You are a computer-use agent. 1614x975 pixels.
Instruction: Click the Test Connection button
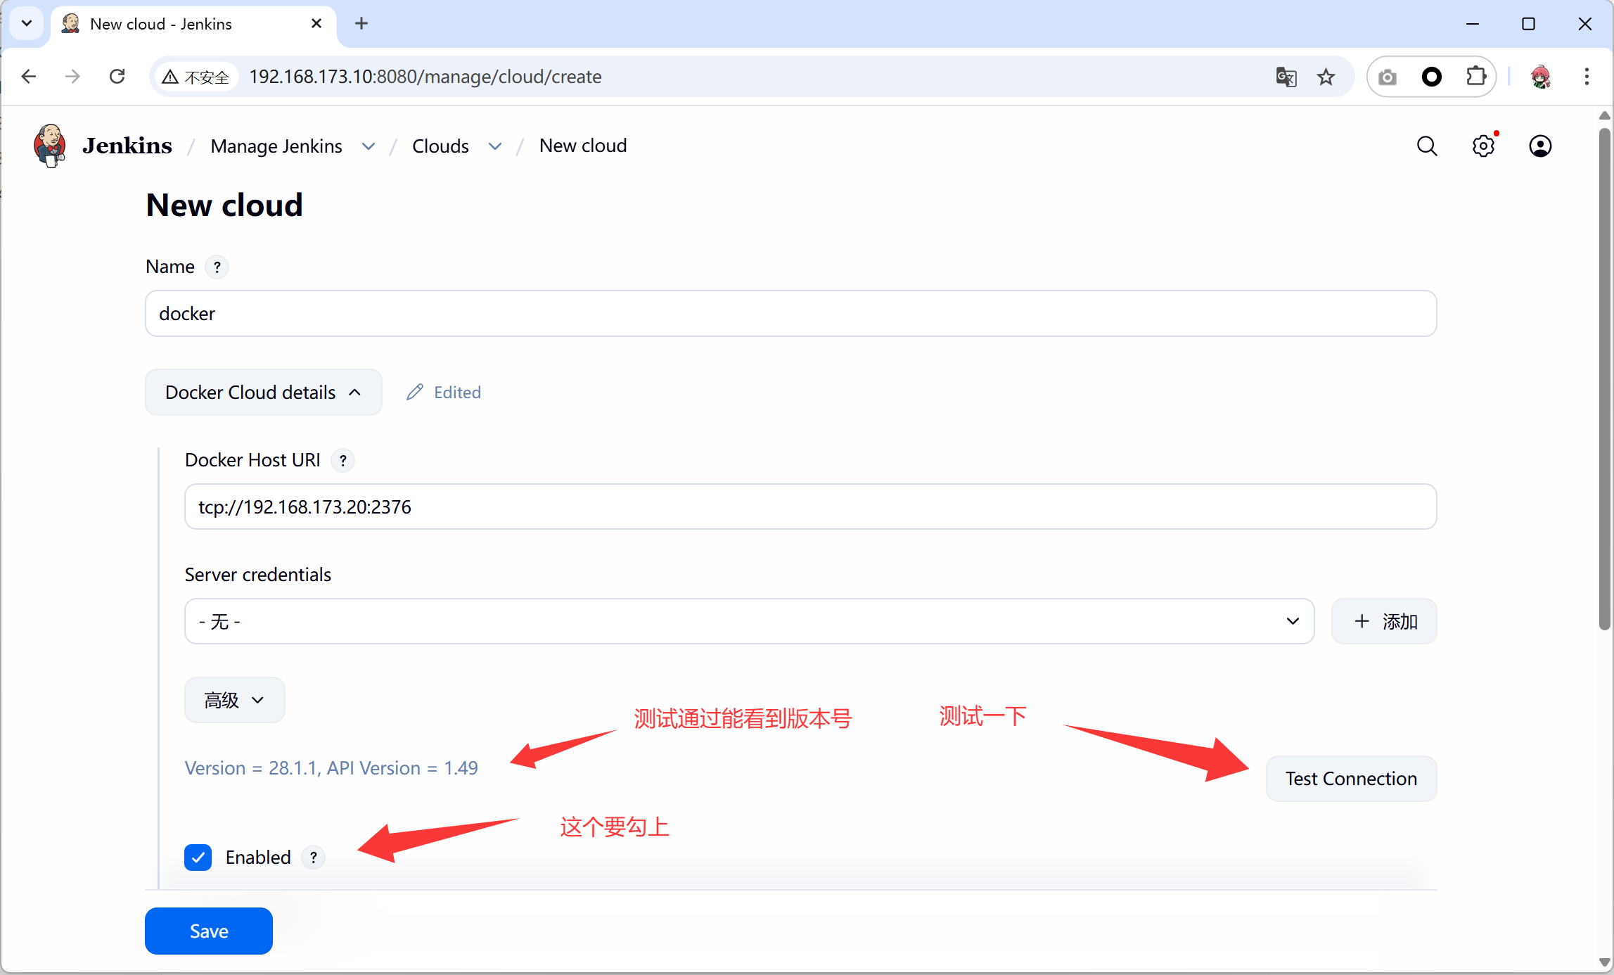(x=1350, y=779)
